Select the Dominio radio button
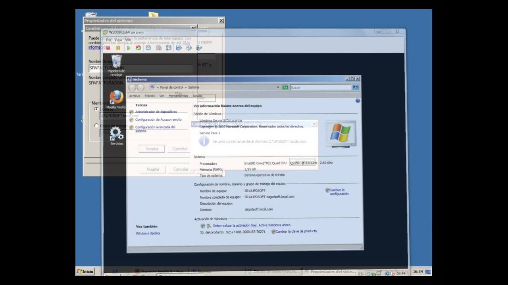The width and height of the screenshot is (508, 285). pyautogui.click(x=96, y=109)
